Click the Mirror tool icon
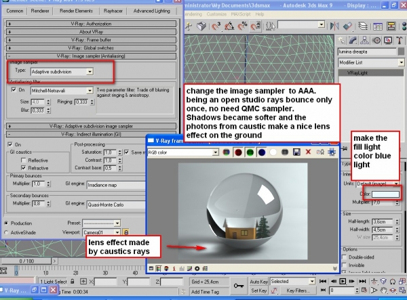 point(334,26)
